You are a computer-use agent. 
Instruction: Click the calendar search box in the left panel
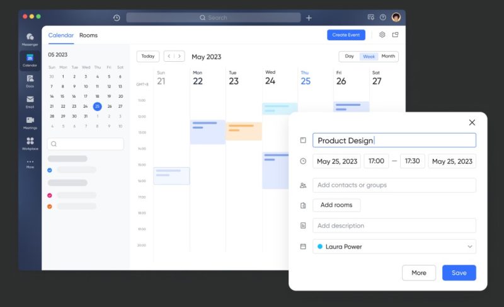point(86,144)
